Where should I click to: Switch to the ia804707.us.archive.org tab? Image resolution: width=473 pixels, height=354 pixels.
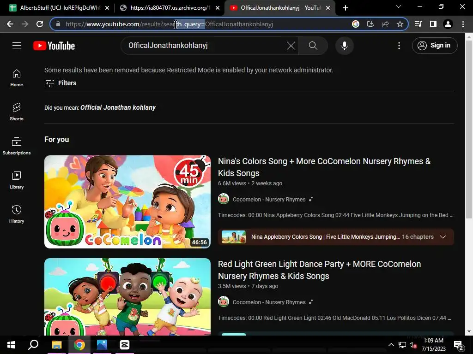click(169, 8)
